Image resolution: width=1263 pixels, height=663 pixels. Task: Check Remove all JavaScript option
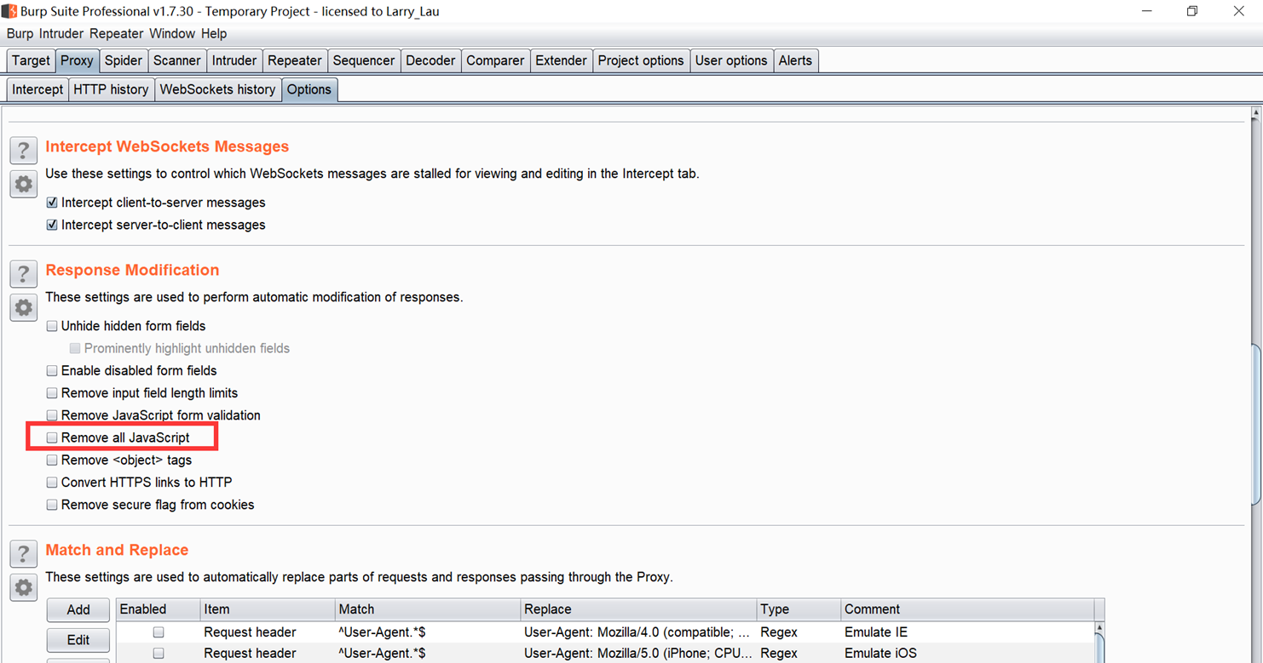(x=52, y=437)
